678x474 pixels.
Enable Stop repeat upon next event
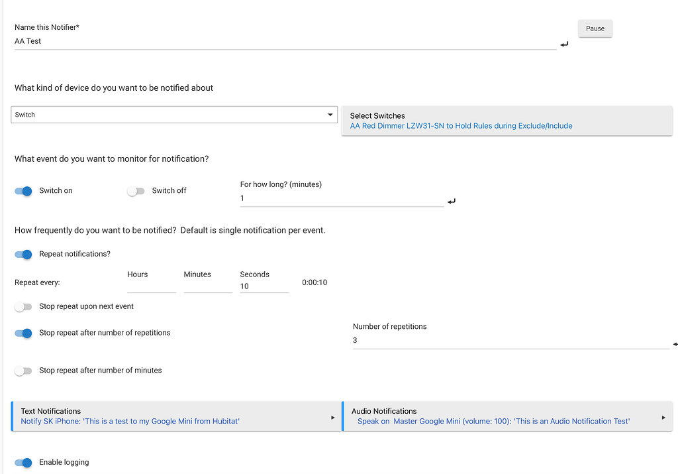(24, 307)
